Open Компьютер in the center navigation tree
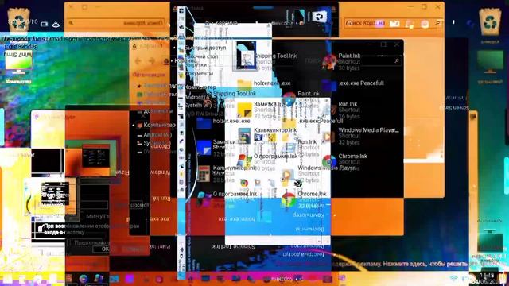 pyautogui.click(x=200, y=87)
